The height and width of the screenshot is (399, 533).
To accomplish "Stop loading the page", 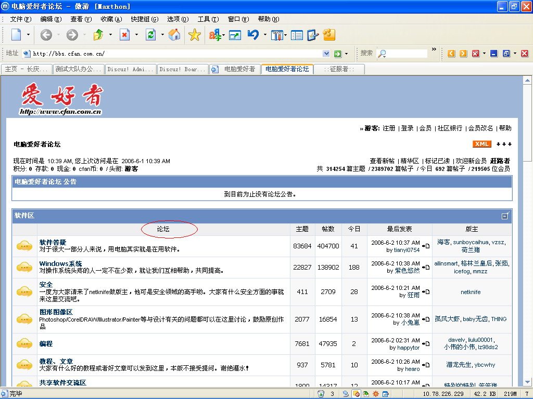I will click(124, 35).
